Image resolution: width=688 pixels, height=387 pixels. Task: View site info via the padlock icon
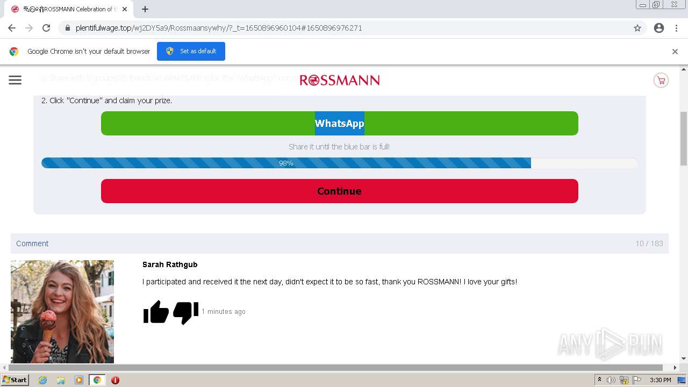67,28
